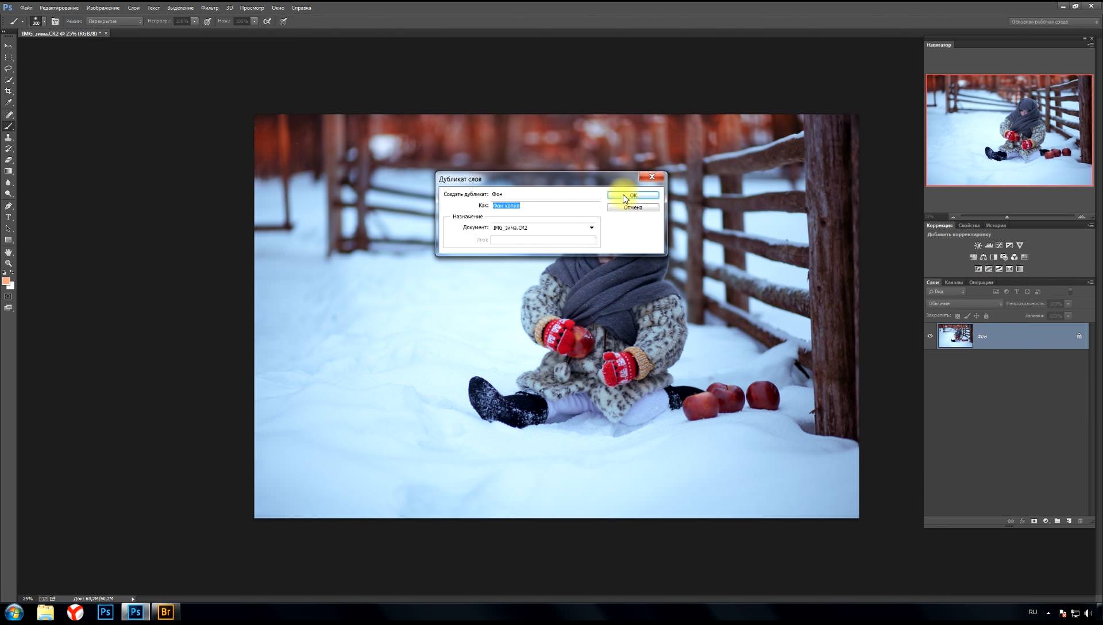
Task: Open the Непрозр. opacity dropdown arrow
Action: [195, 21]
